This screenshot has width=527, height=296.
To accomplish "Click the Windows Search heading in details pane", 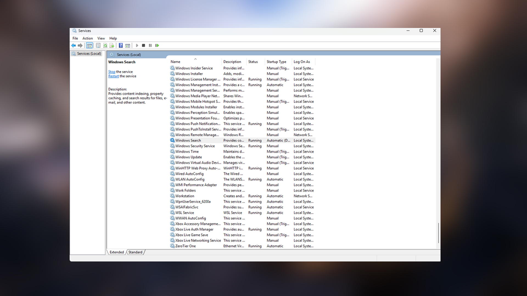I will coord(122,62).
